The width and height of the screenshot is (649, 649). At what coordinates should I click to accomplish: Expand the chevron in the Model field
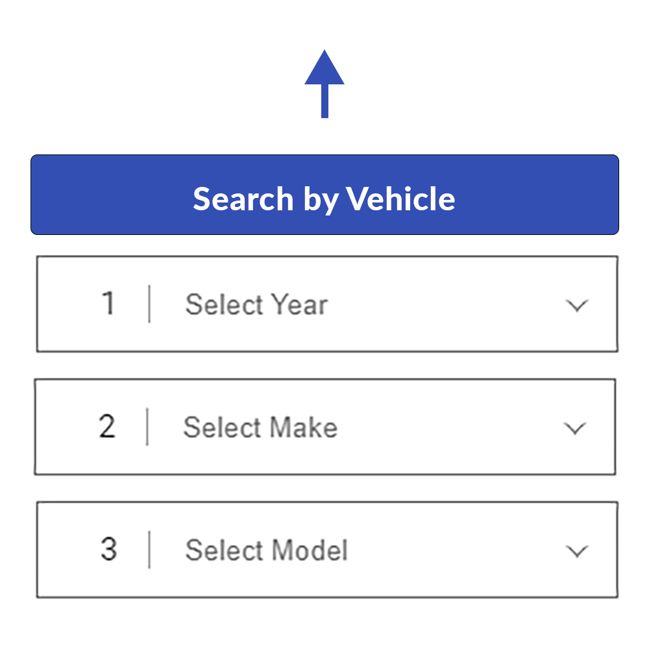(576, 551)
